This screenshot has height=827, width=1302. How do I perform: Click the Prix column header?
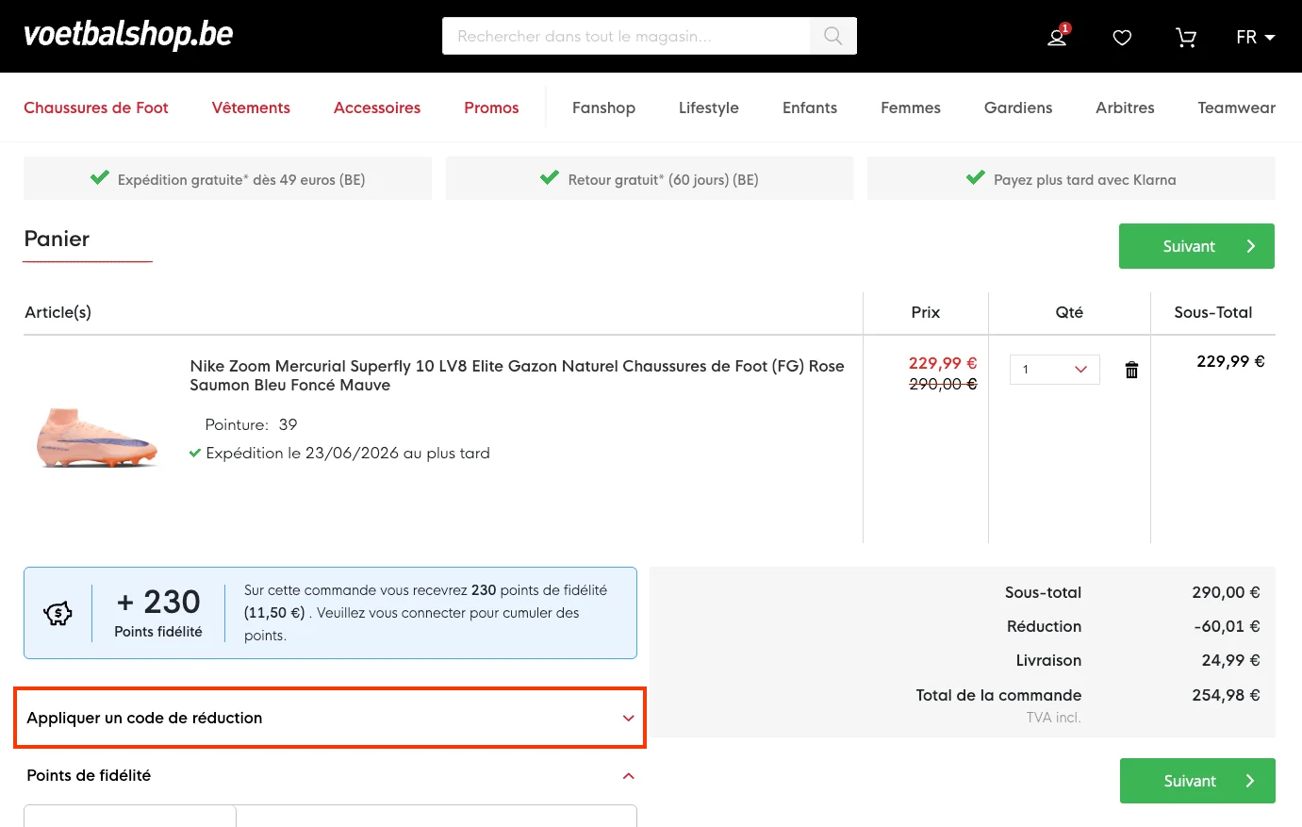coord(926,312)
